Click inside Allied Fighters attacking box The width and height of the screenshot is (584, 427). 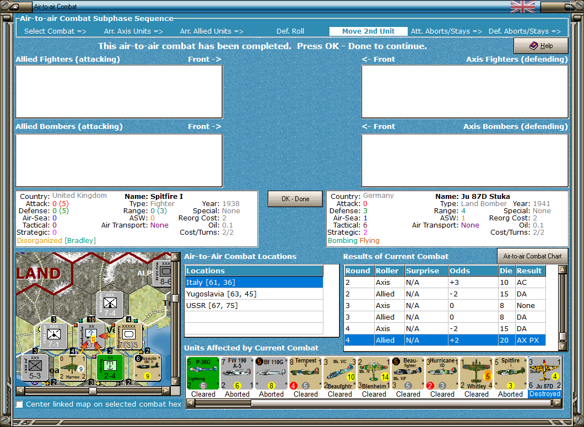pos(119,91)
